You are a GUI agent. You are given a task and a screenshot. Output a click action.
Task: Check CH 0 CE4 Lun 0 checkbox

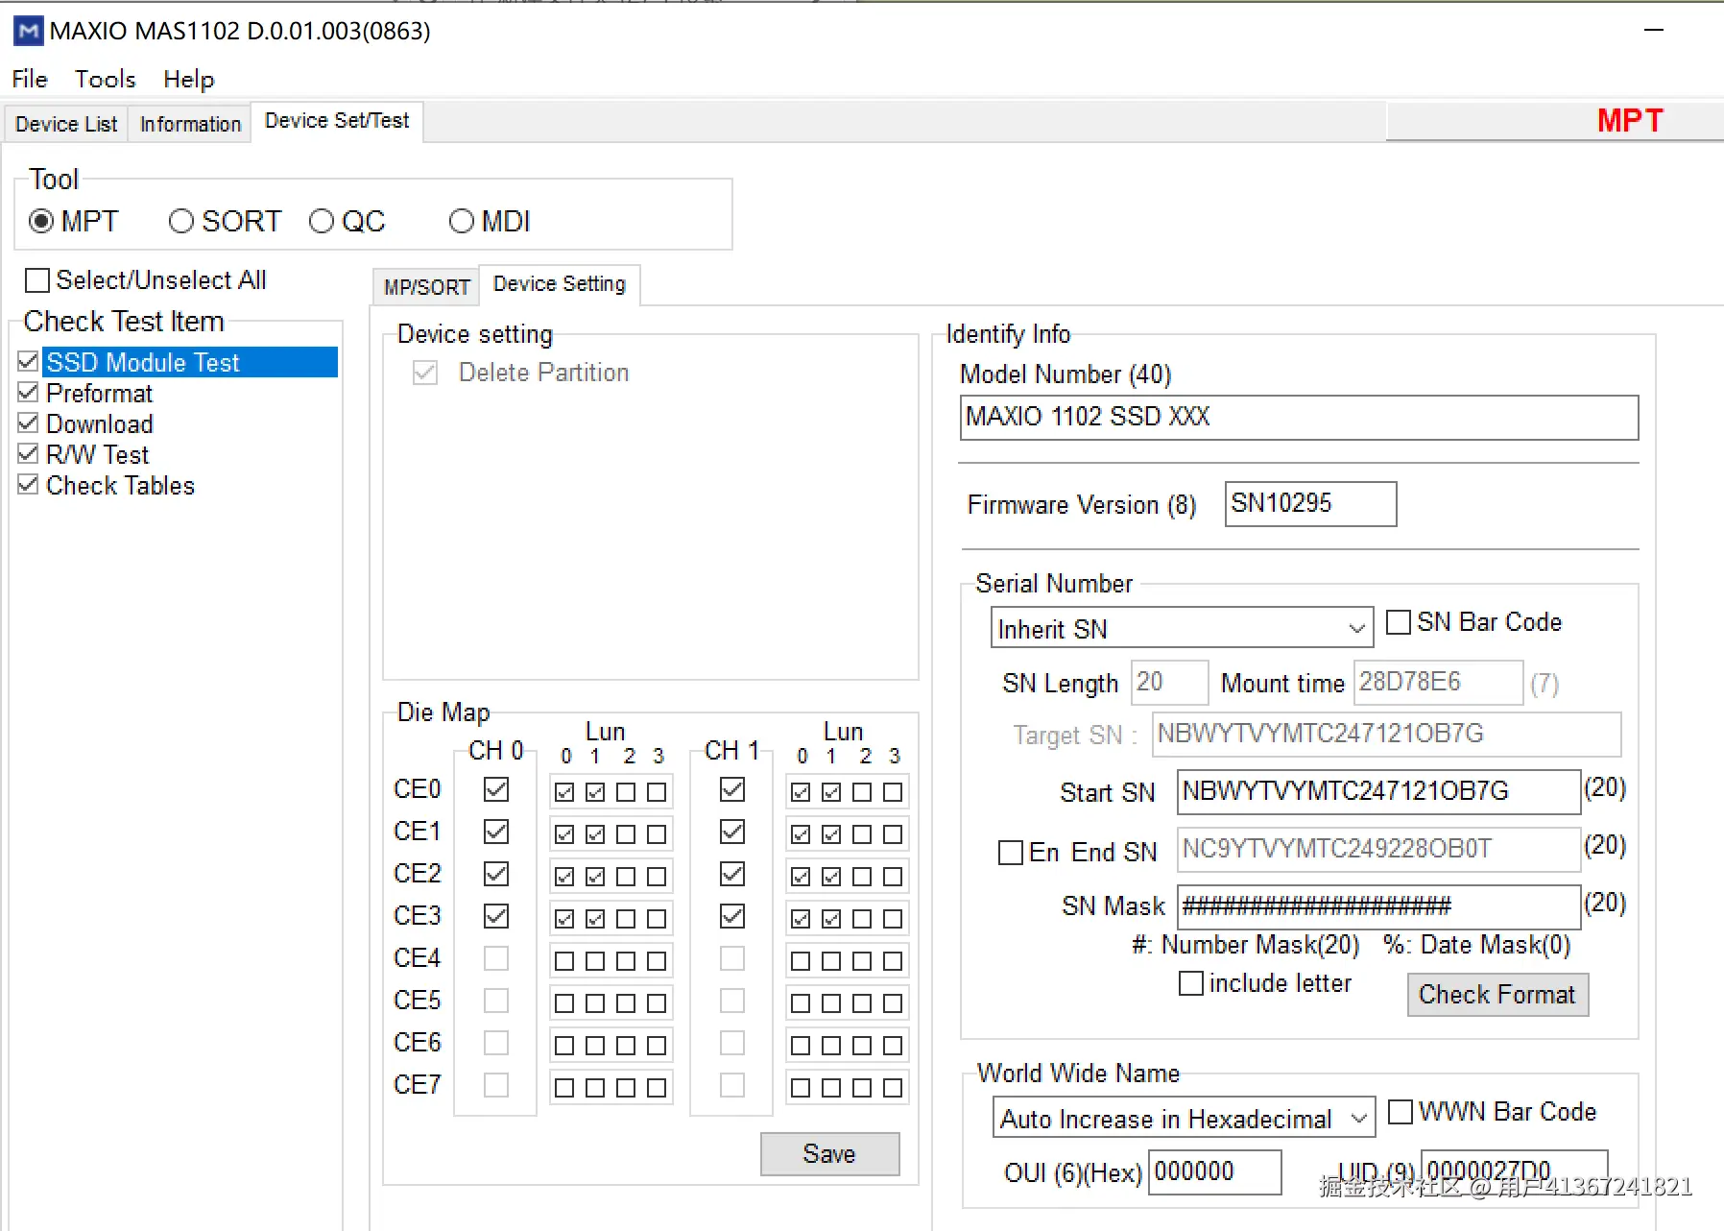[564, 961]
